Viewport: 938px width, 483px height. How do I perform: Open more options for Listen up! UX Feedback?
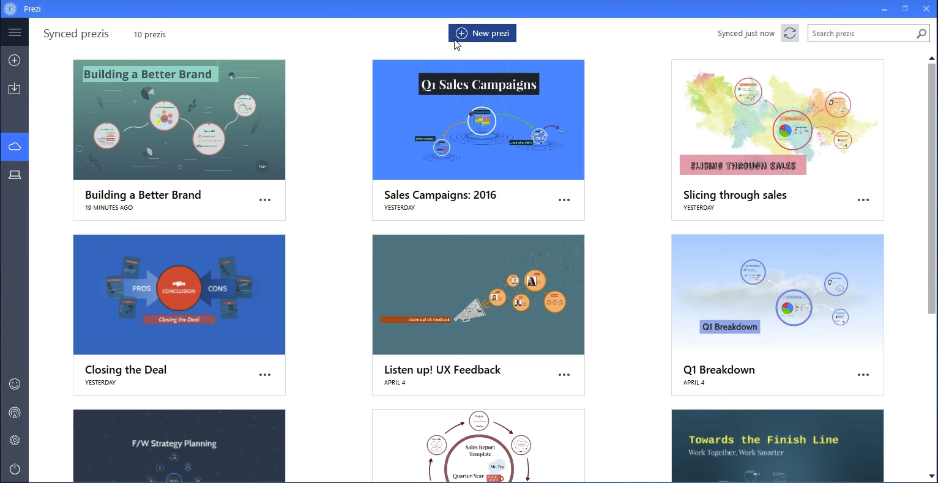click(564, 375)
